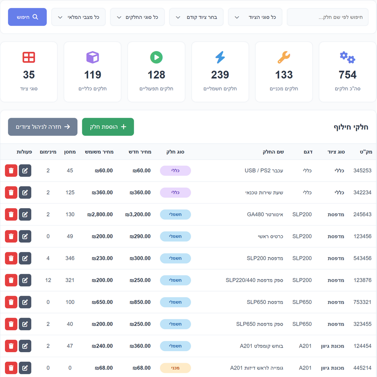Edit the GA480 inverter row
The width and height of the screenshot is (377, 377).
point(25,215)
